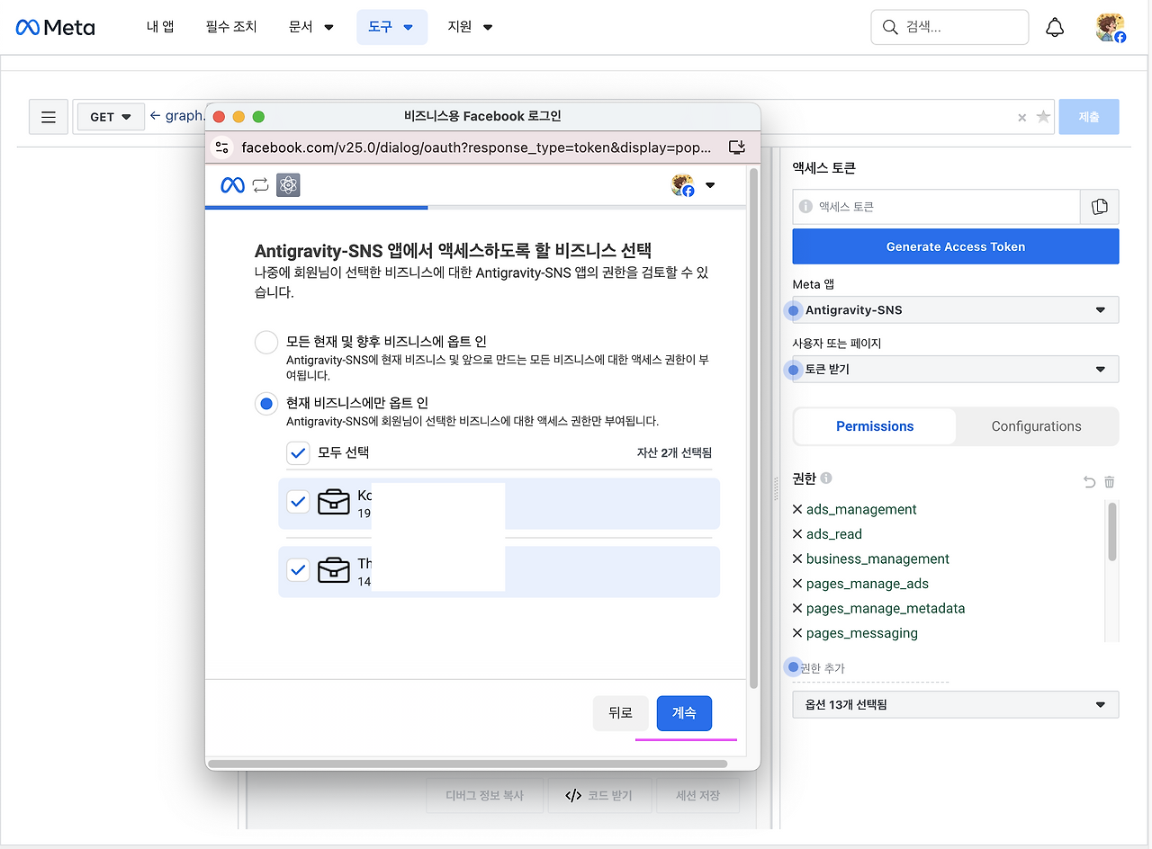Click the popup address bar URL
The height and width of the screenshot is (849, 1152).
coord(477,147)
